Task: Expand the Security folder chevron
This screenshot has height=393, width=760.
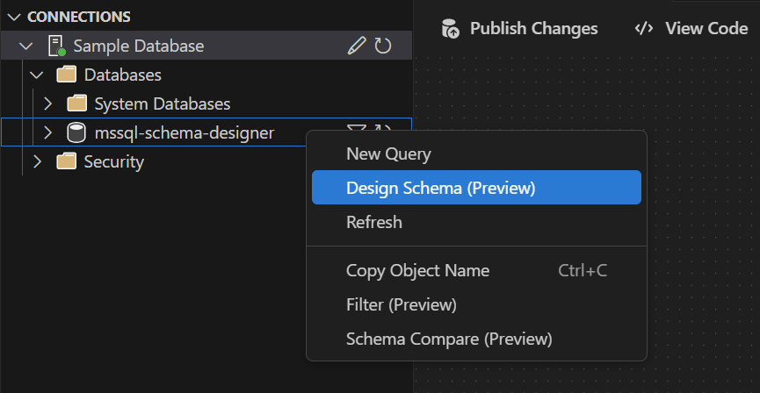Action: tap(37, 161)
